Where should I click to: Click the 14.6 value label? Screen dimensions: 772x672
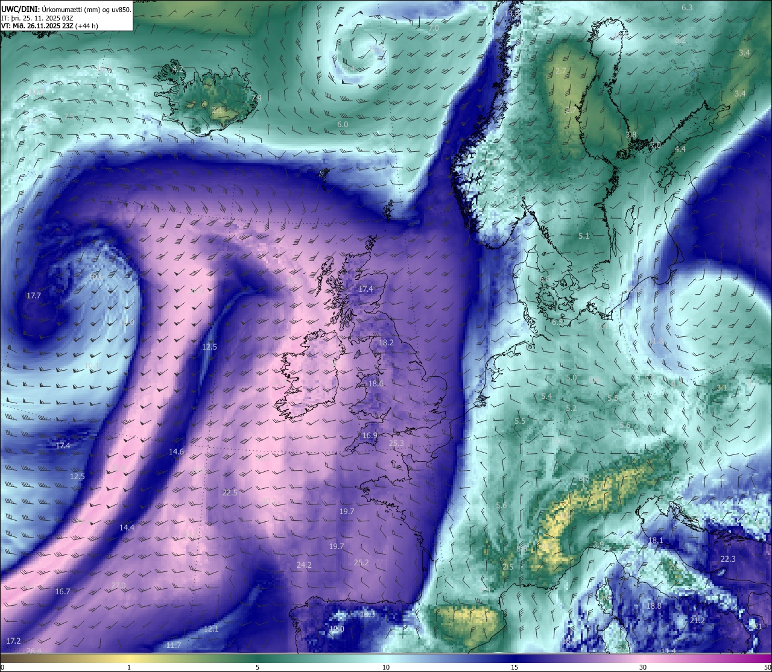point(176,451)
